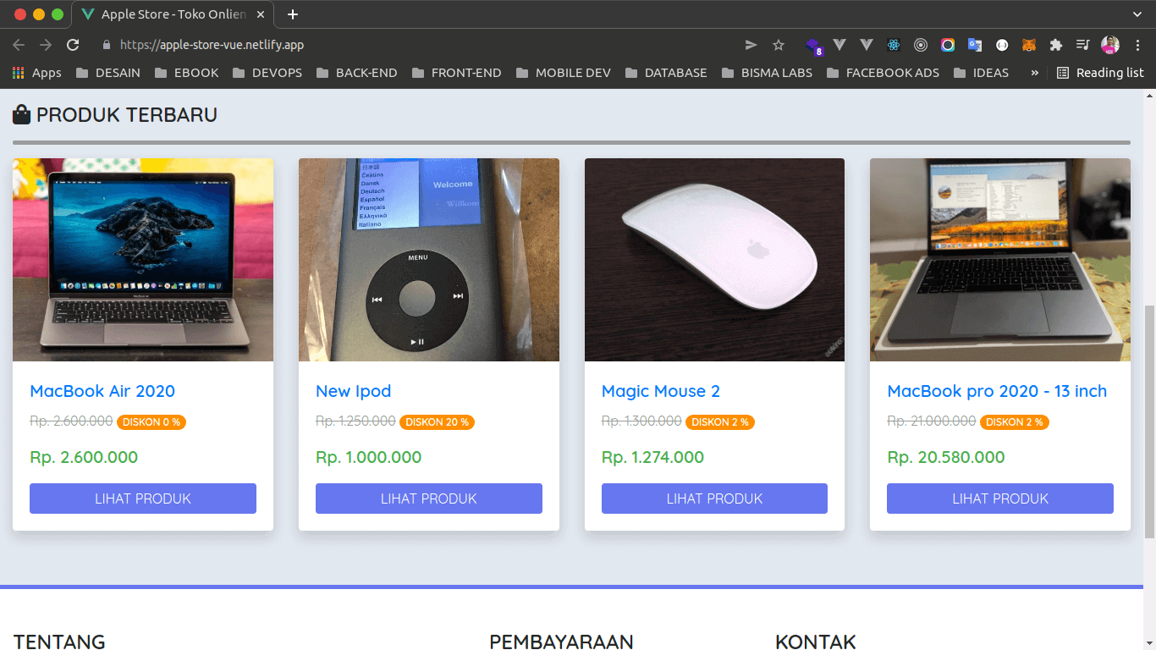Image resolution: width=1156 pixels, height=650 pixels.
Task: Click the PEMBAYARAAN footer heading
Action: tap(561, 642)
